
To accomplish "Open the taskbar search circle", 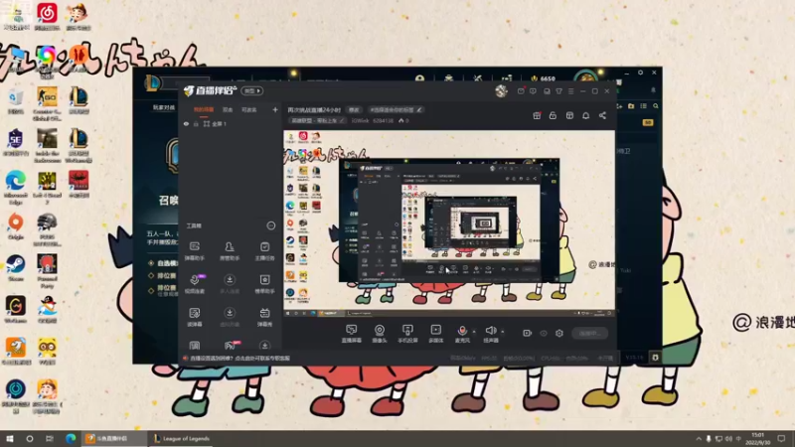I will pos(30,439).
